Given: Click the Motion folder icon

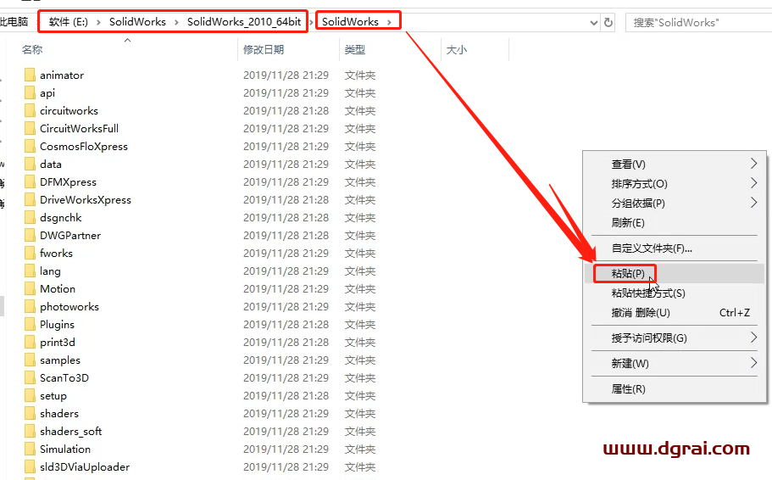Looking at the screenshot, I should (x=30, y=289).
